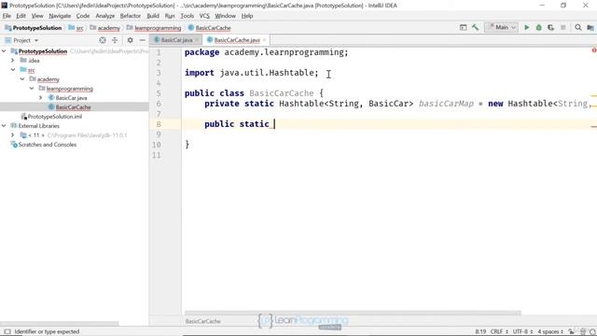Change 4 spaces indent setting

[550, 331]
